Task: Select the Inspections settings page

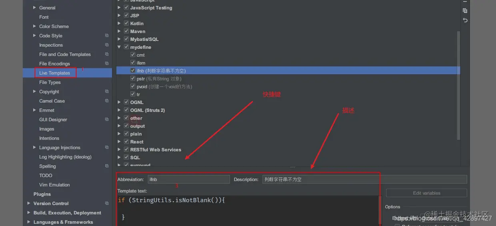Action: pos(51,45)
